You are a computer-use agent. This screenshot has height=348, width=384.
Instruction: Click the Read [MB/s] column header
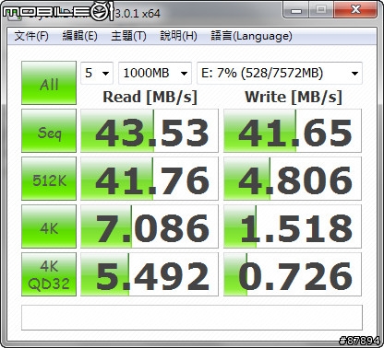coord(150,97)
